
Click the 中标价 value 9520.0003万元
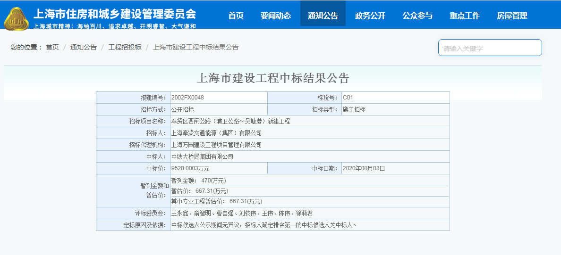click(190, 168)
